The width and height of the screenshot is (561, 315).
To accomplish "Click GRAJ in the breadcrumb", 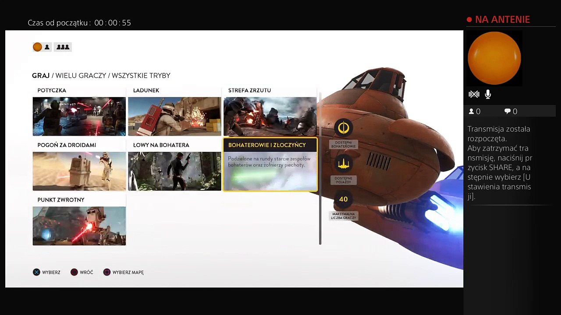I will [41, 76].
